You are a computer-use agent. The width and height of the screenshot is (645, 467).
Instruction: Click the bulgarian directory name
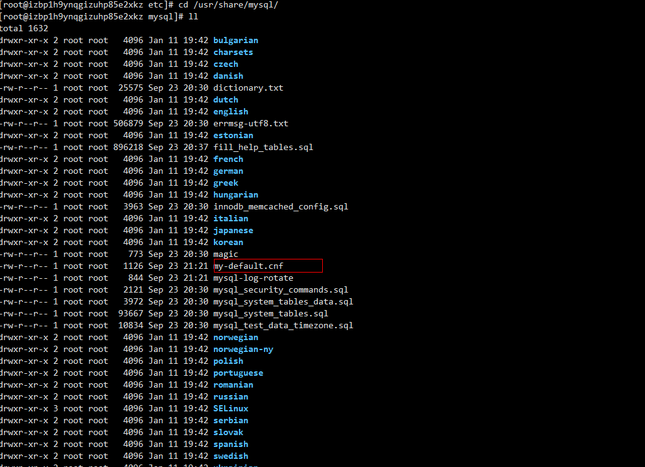click(236, 40)
